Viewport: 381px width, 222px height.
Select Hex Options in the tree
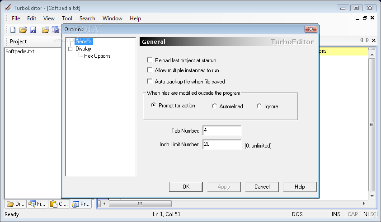point(97,56)
